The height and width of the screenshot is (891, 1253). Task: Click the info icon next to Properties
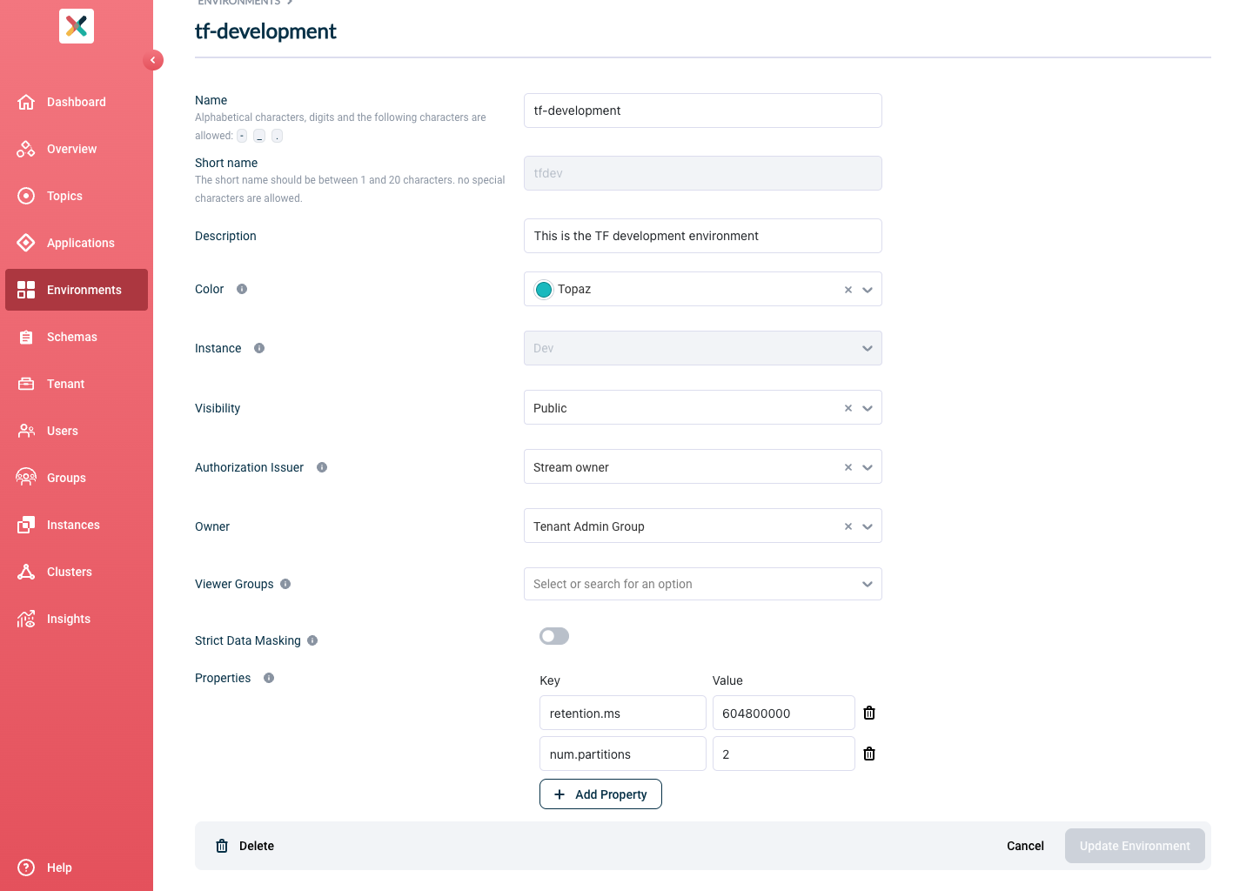pyautogui.click(x=269, y=678)
